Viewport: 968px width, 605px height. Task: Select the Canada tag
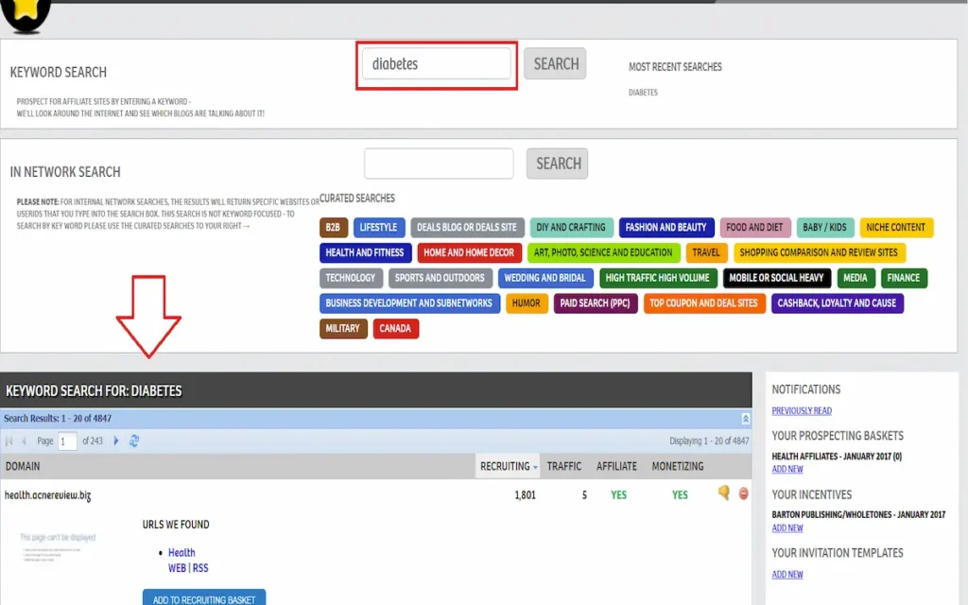click(396, 328)
